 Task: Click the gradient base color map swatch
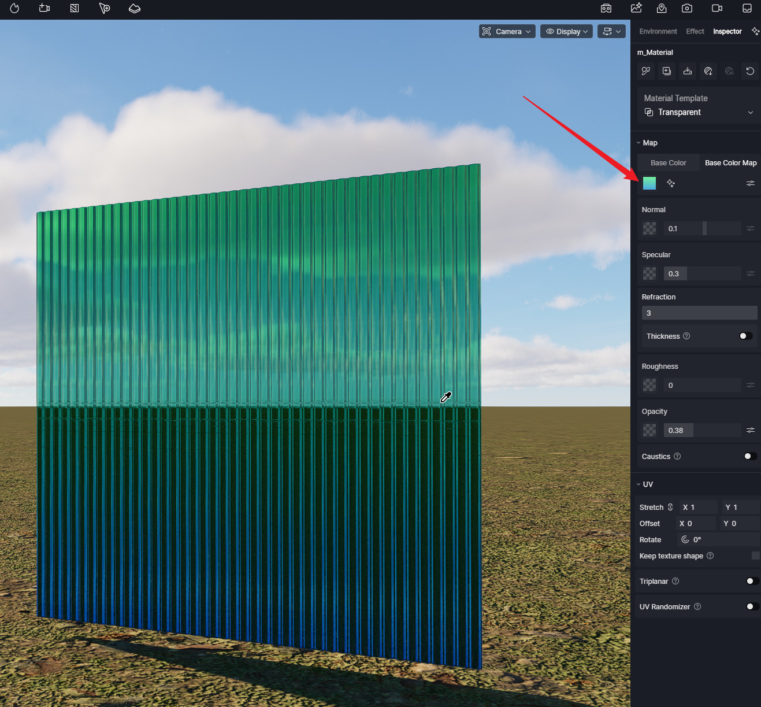pyautogui.click(x=649, y=183)
